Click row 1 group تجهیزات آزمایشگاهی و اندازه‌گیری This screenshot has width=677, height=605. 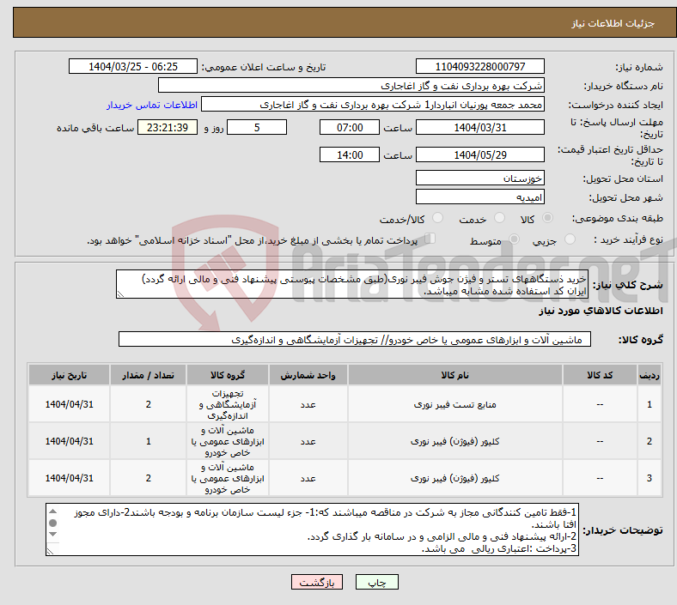228,404
